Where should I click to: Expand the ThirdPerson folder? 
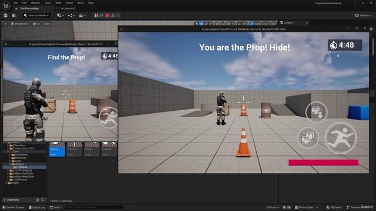tap(8, 180)
